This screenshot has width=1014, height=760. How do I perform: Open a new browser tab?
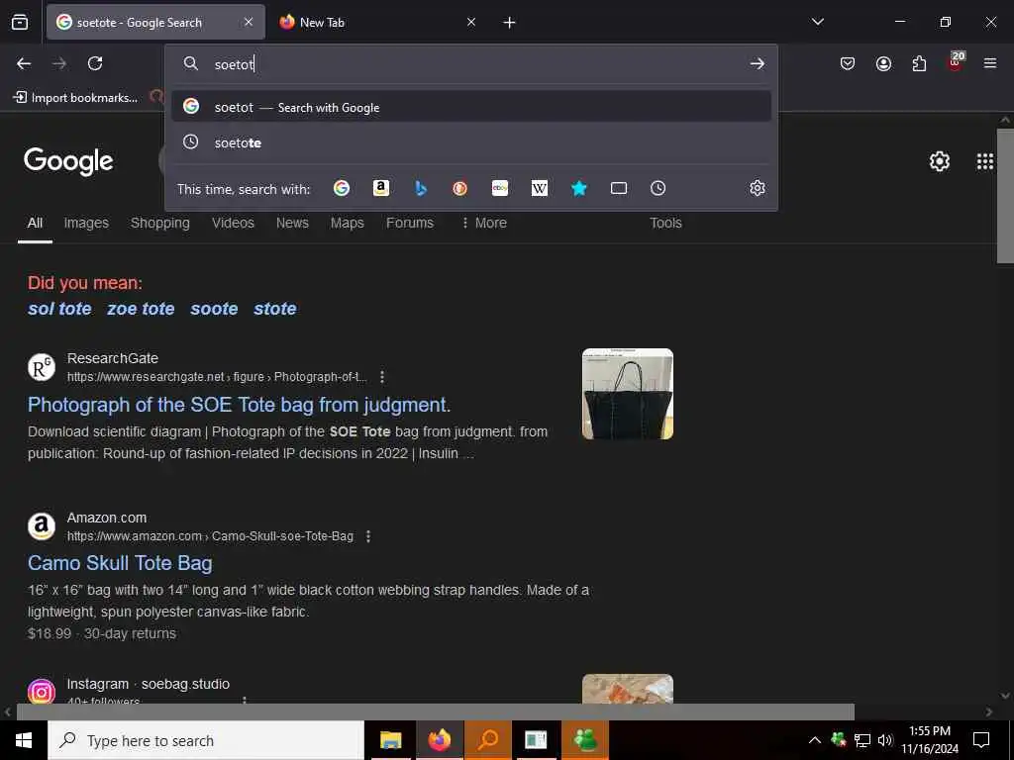510,23
